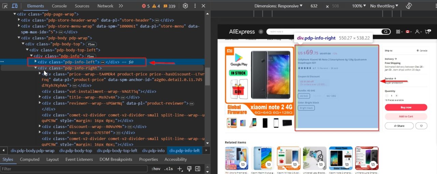Collapse the pdp-info-right div node
The width and height of the screenshot is (437, 174).
coord(36,68)
